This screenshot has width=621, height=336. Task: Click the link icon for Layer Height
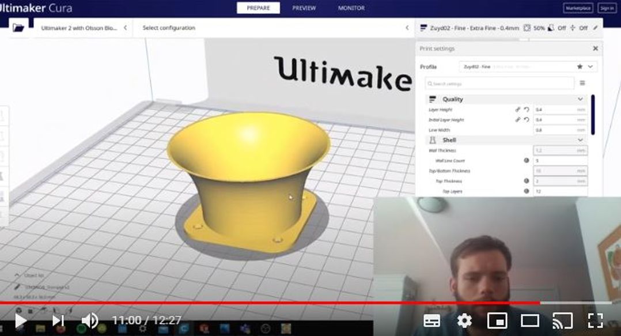click(x=518, y=110)
